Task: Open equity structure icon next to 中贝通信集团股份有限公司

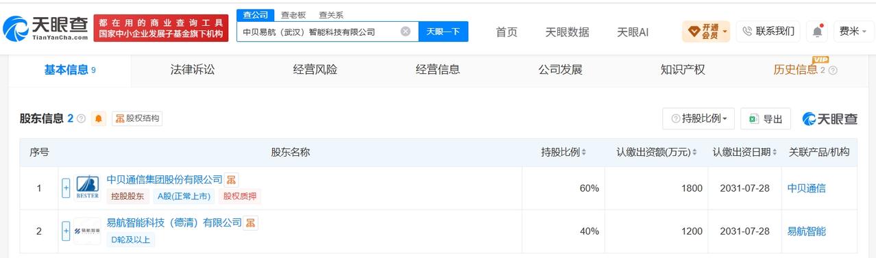Action: 232,180
